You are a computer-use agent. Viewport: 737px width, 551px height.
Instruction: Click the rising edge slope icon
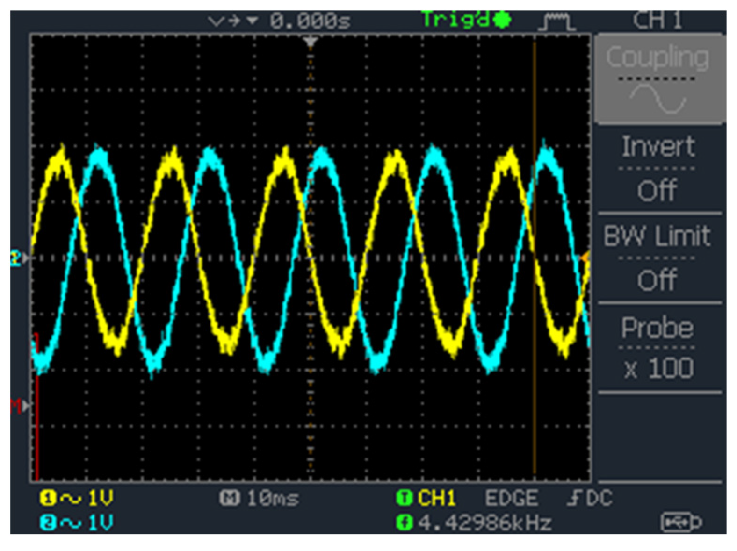click(573, 498)
